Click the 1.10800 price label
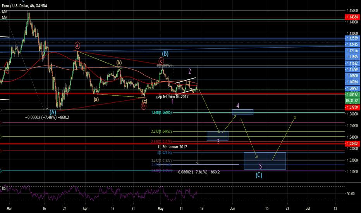Screen dimensions: 361x213 [352, 76]
